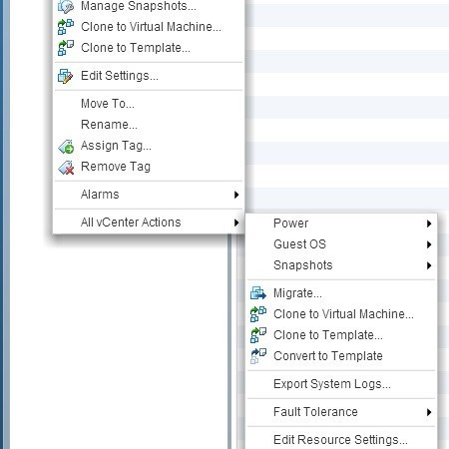
Task: Click the Migrate icon in the submenu
Action: [258, 293]
